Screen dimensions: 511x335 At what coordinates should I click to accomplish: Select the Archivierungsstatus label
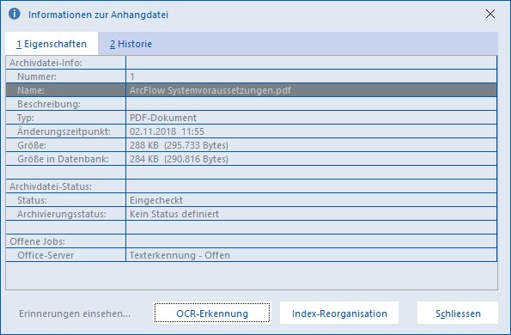coord(66,214)
